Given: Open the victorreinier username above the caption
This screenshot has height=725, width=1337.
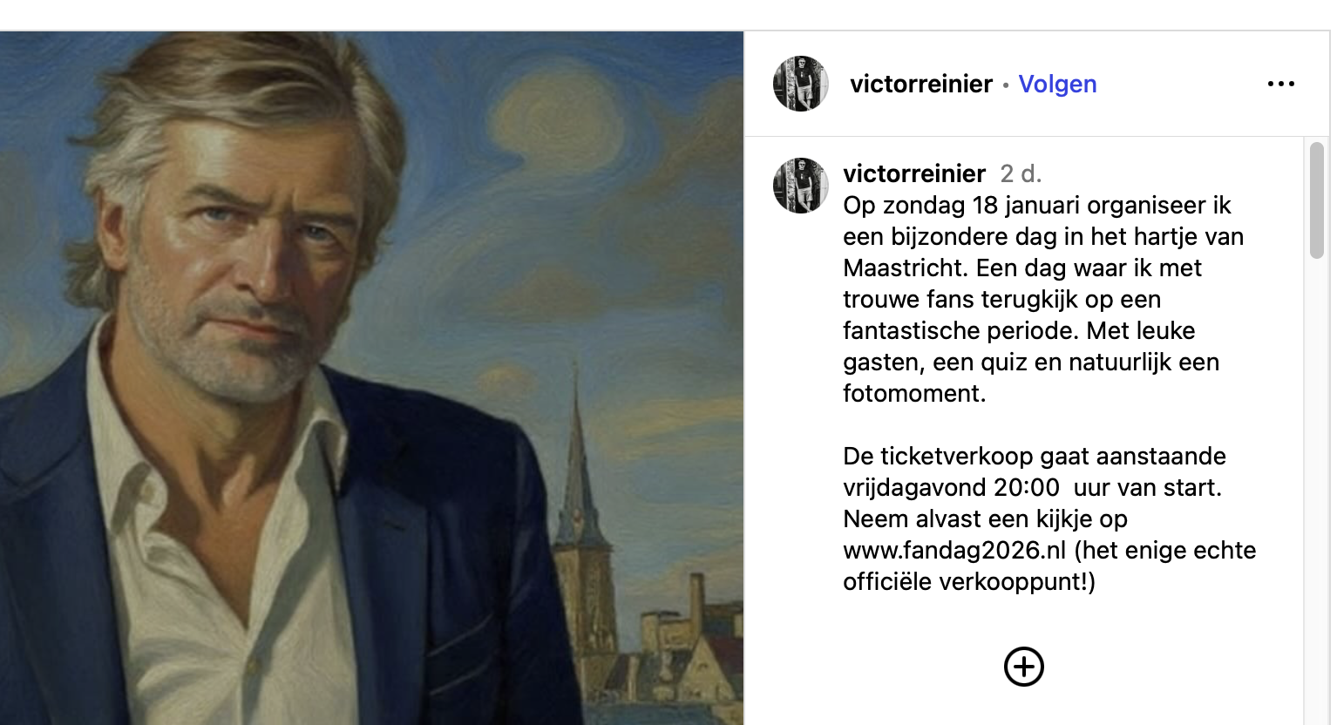Looking at the screenshot, I should click(914, 173).
